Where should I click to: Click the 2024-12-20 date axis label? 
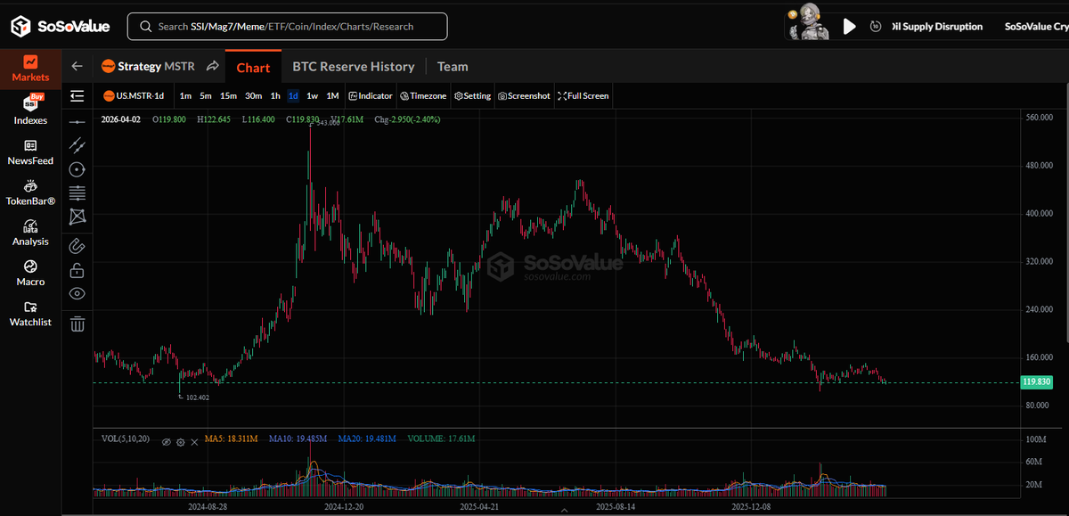click(343, 506)
